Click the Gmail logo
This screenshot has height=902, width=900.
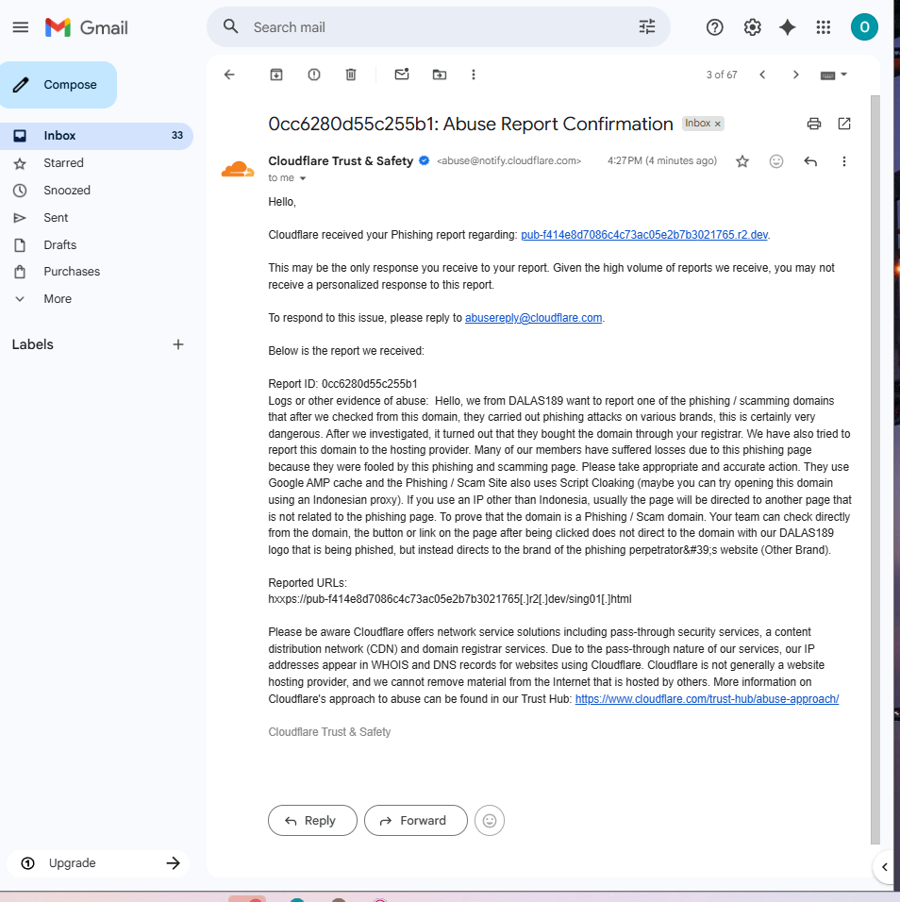pos(86,27)
